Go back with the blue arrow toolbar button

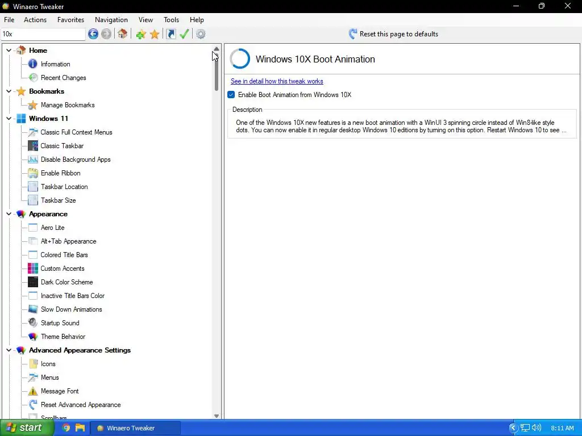[93, 34]
